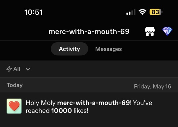Switch to the Messages tab
Viewport: 178px width, 127px height.
click(108, 49)
